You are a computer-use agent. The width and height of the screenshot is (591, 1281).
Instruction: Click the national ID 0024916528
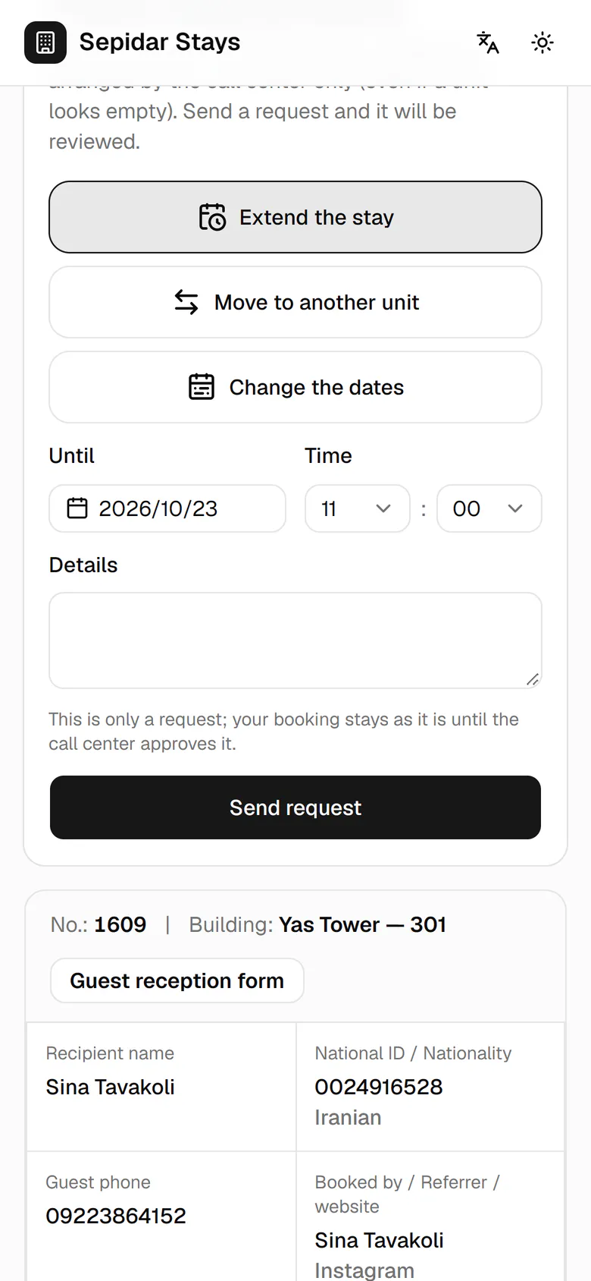point(379,1087)
